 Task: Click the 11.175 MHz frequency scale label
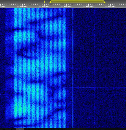[44, 6]
